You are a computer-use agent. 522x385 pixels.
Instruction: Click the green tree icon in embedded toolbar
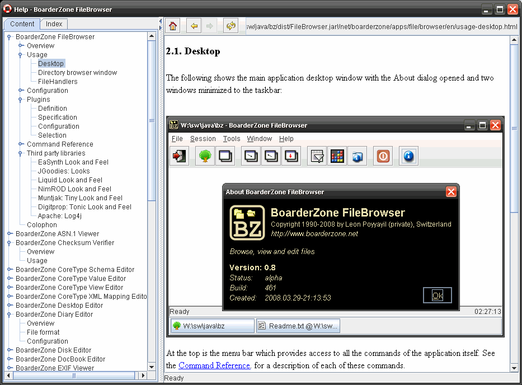click(x=205, y=156)
